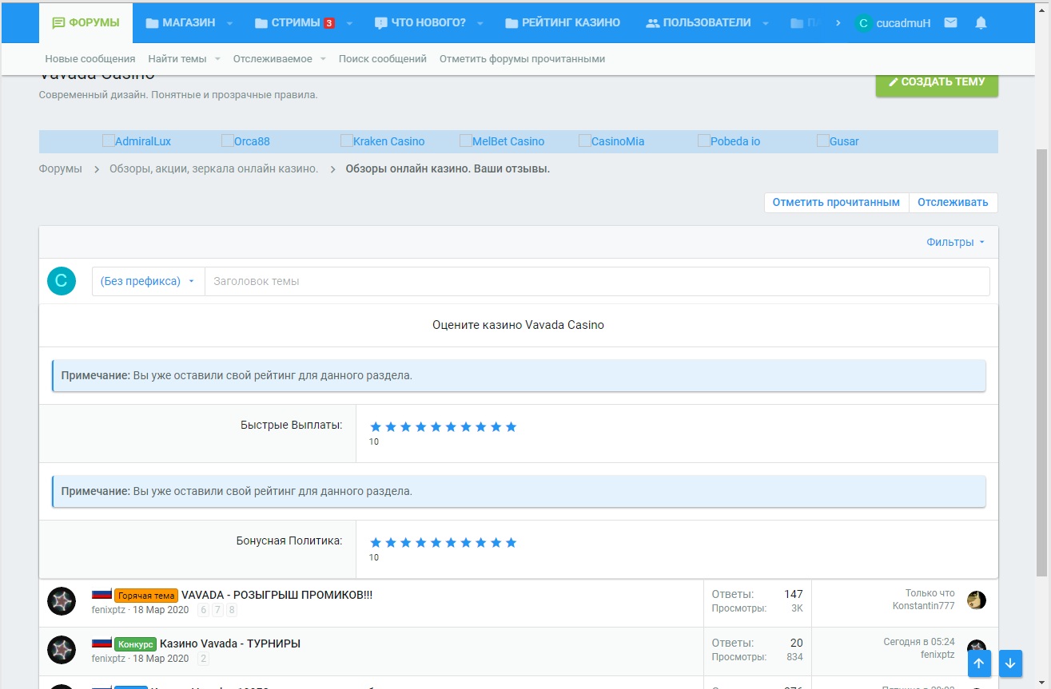This screenshot has width=1051, height=689.
Task: Open the Gusar casino link
Action: point(838,141)
